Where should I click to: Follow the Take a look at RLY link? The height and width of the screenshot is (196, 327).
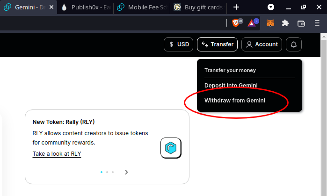(57, 154)
